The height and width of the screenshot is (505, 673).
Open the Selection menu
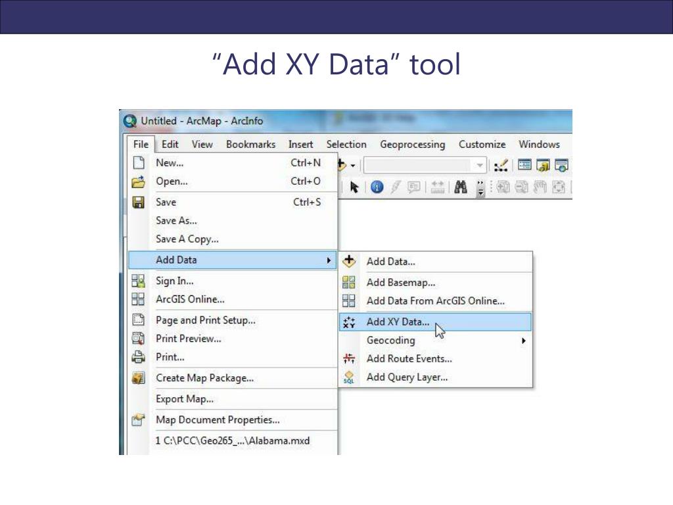coord(346,144)
